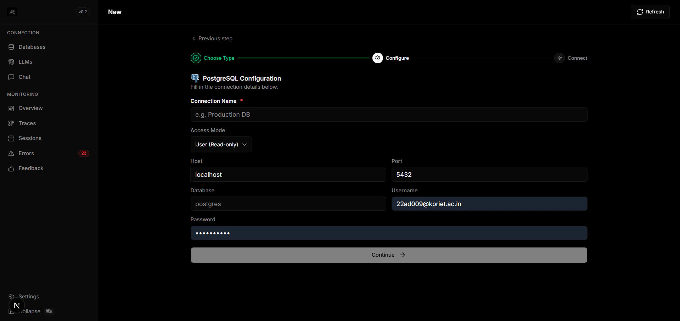Click the app logo icon in sidebar header

[12, 12]
